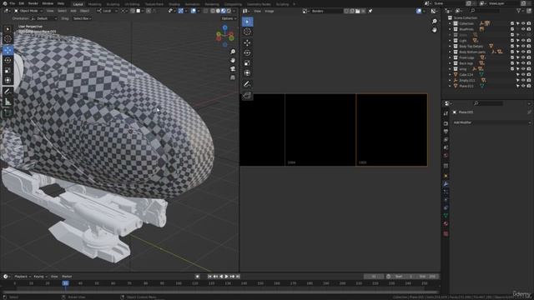The height and width of the screenshot is (300, 534).
Task: Toggle eye visibility for Light collection
Action: [523, 41]
